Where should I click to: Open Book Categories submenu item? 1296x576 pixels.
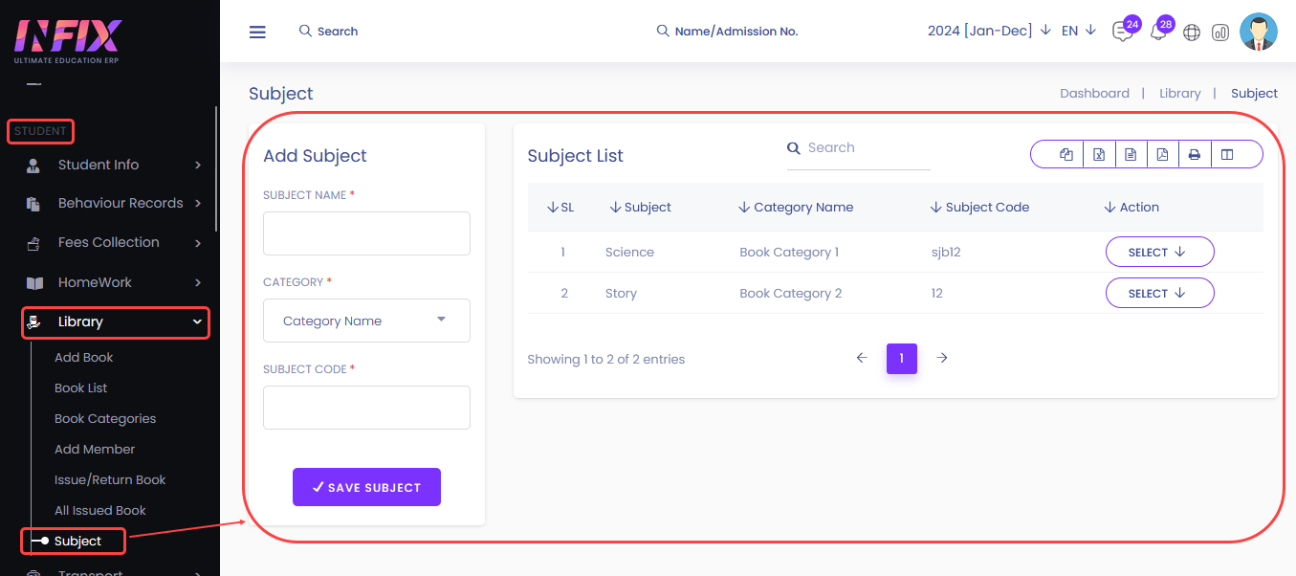point(105,418)
